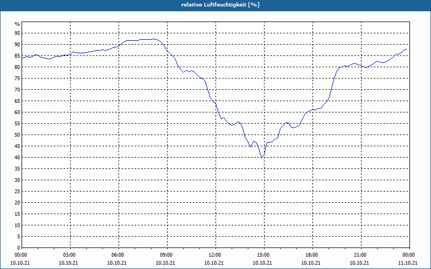Select the 10.10.21 date beneath 12:00

tap(214, 263)
